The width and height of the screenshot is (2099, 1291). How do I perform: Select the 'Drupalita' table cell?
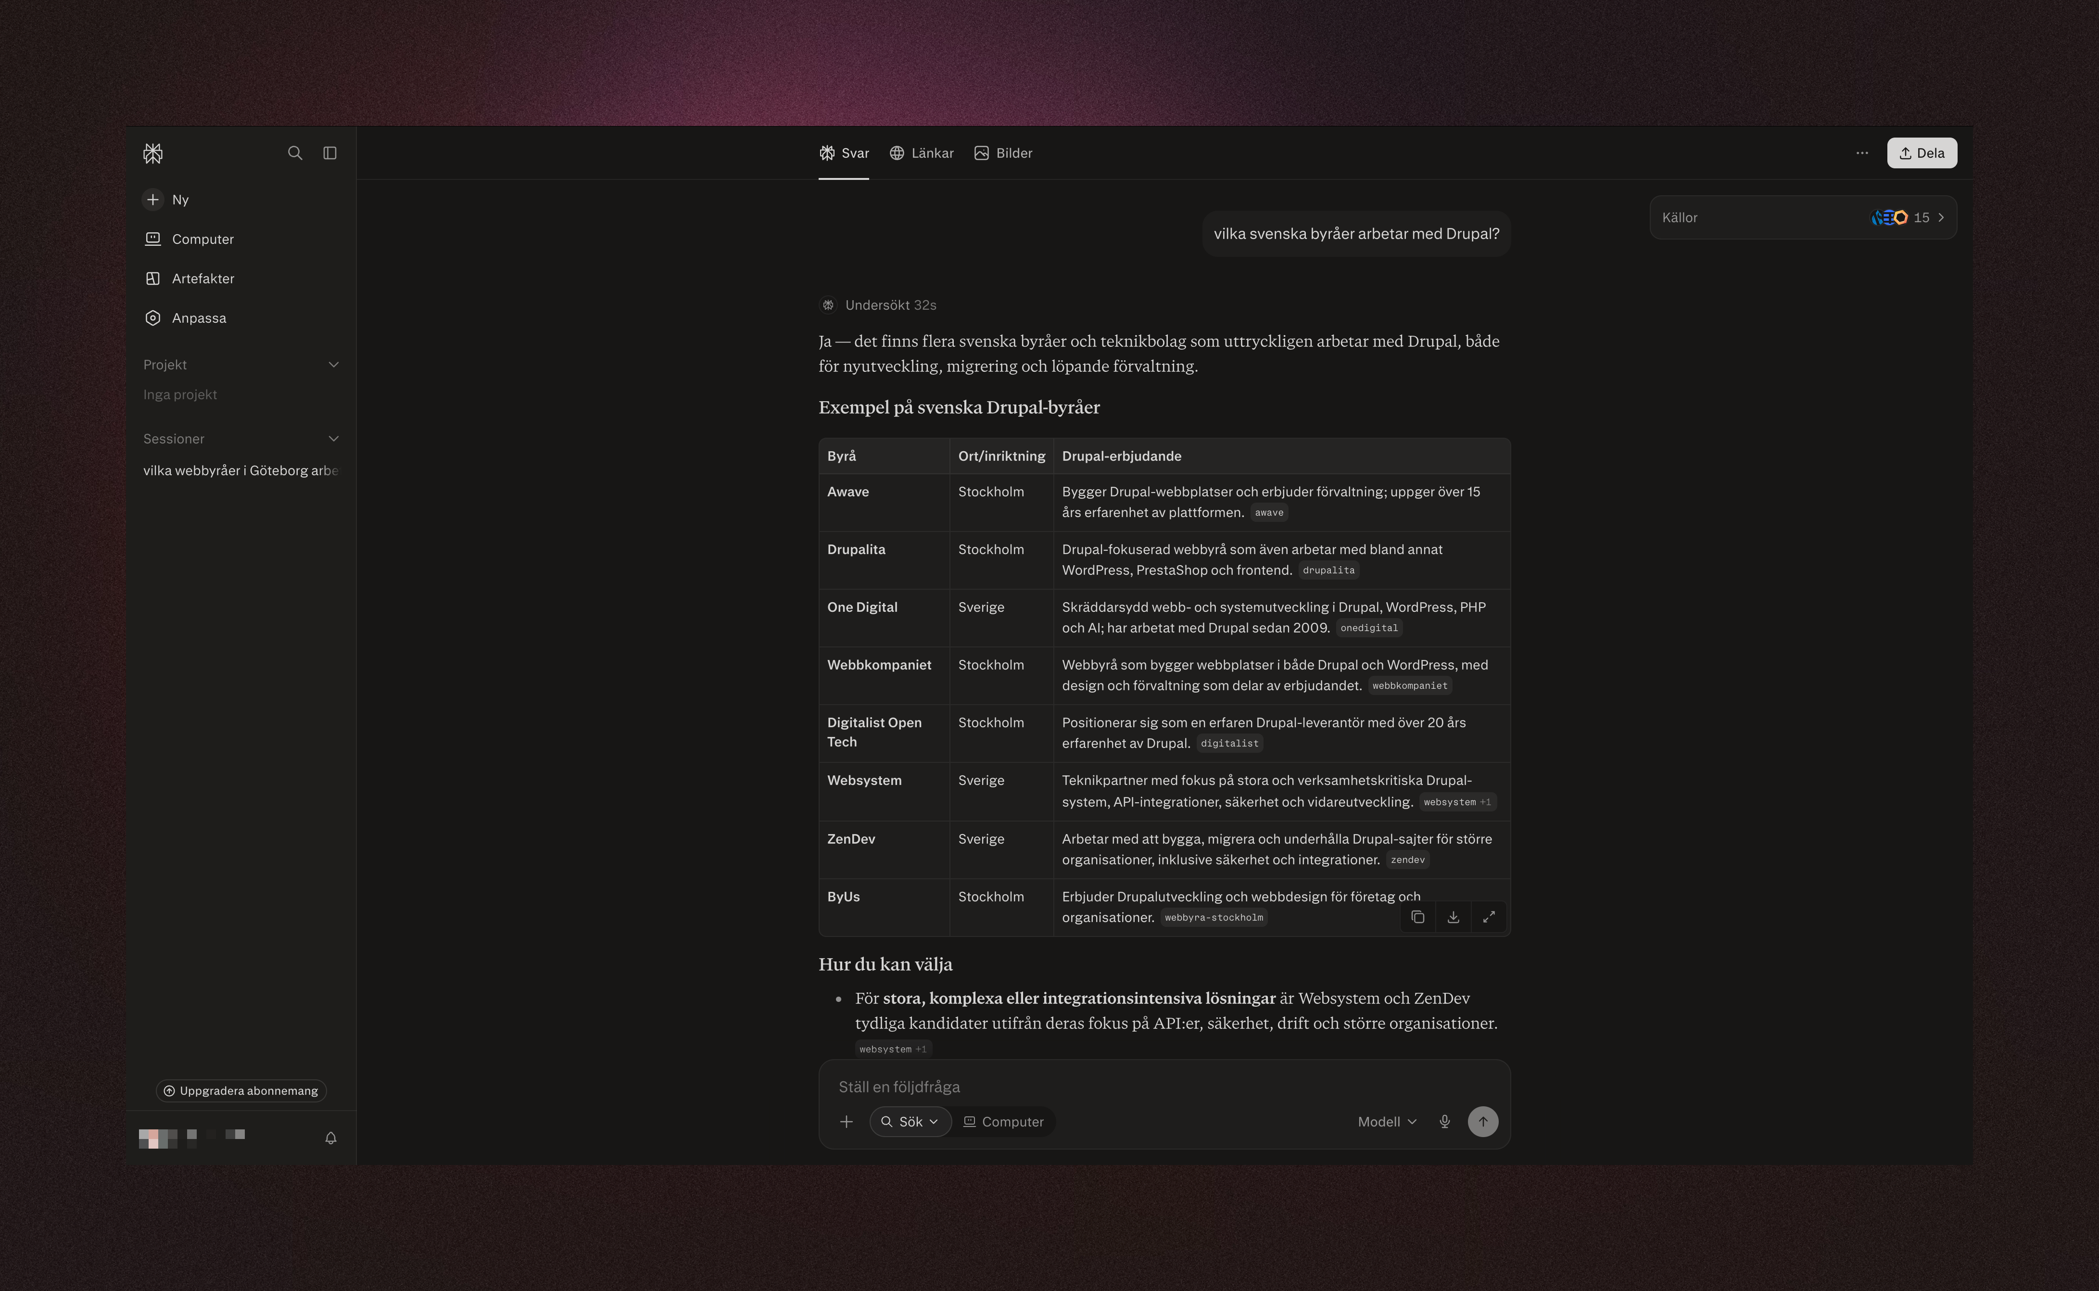[x=885, y=560]
